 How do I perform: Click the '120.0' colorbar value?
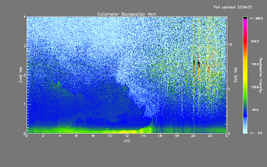pos(255,87)
